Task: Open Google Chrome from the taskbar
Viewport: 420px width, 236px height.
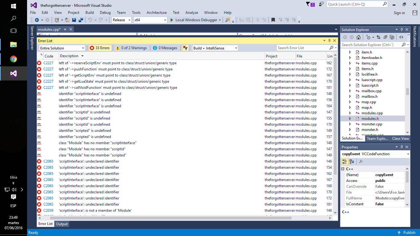Action: [x=14, y=59]
